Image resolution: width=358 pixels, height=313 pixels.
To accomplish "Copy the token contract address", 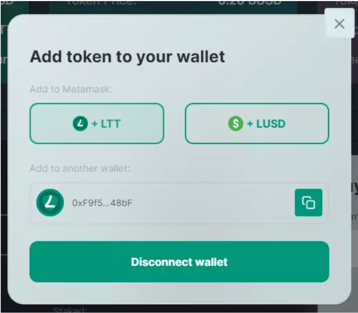I will click(309, 202).
